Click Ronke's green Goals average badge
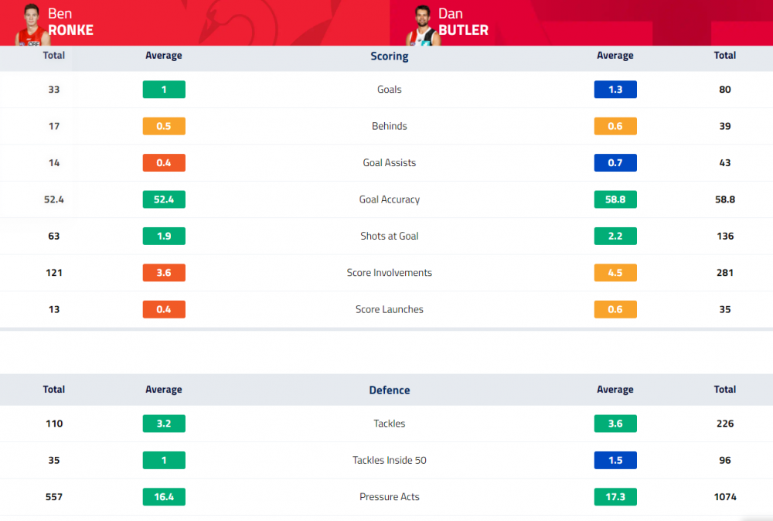The width and height of the screenshot is (773, 521). (x=164, y=89)
